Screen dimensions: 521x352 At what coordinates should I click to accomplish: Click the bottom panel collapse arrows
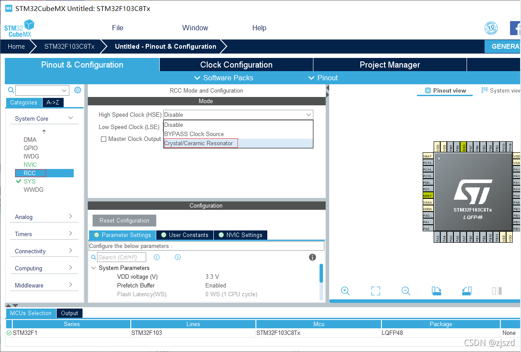click(12, 305)
